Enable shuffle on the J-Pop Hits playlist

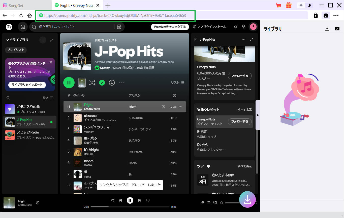[x=93, y=82]
